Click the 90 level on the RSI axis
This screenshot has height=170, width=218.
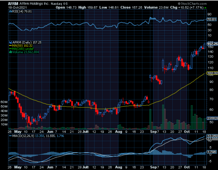tap(209, 14)
